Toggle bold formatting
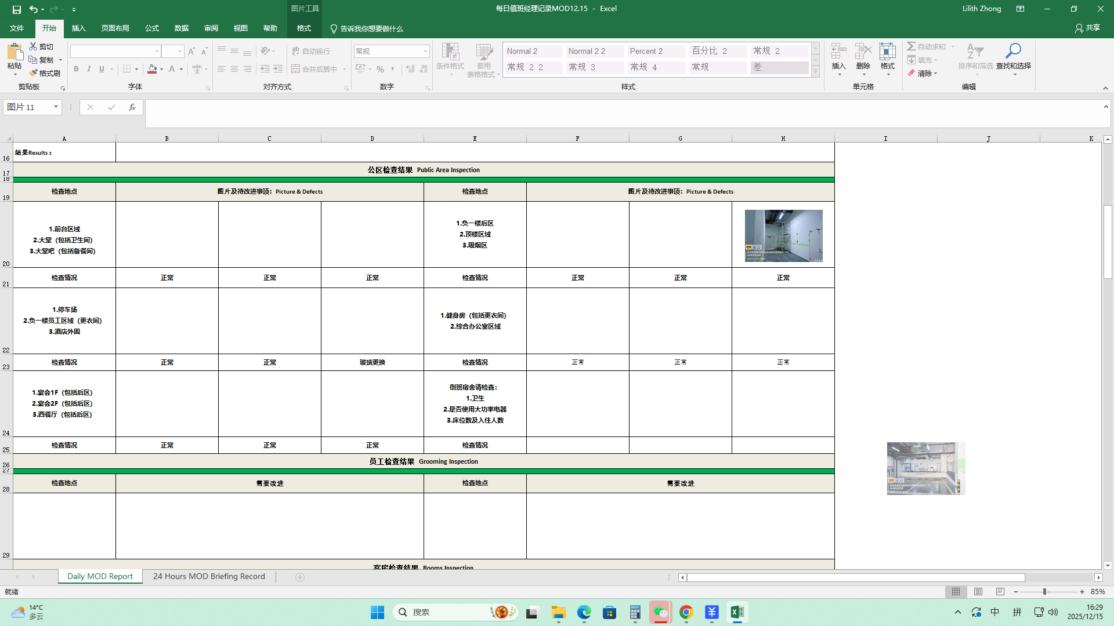The image size is (1114, 626). (x=76, y=69)
